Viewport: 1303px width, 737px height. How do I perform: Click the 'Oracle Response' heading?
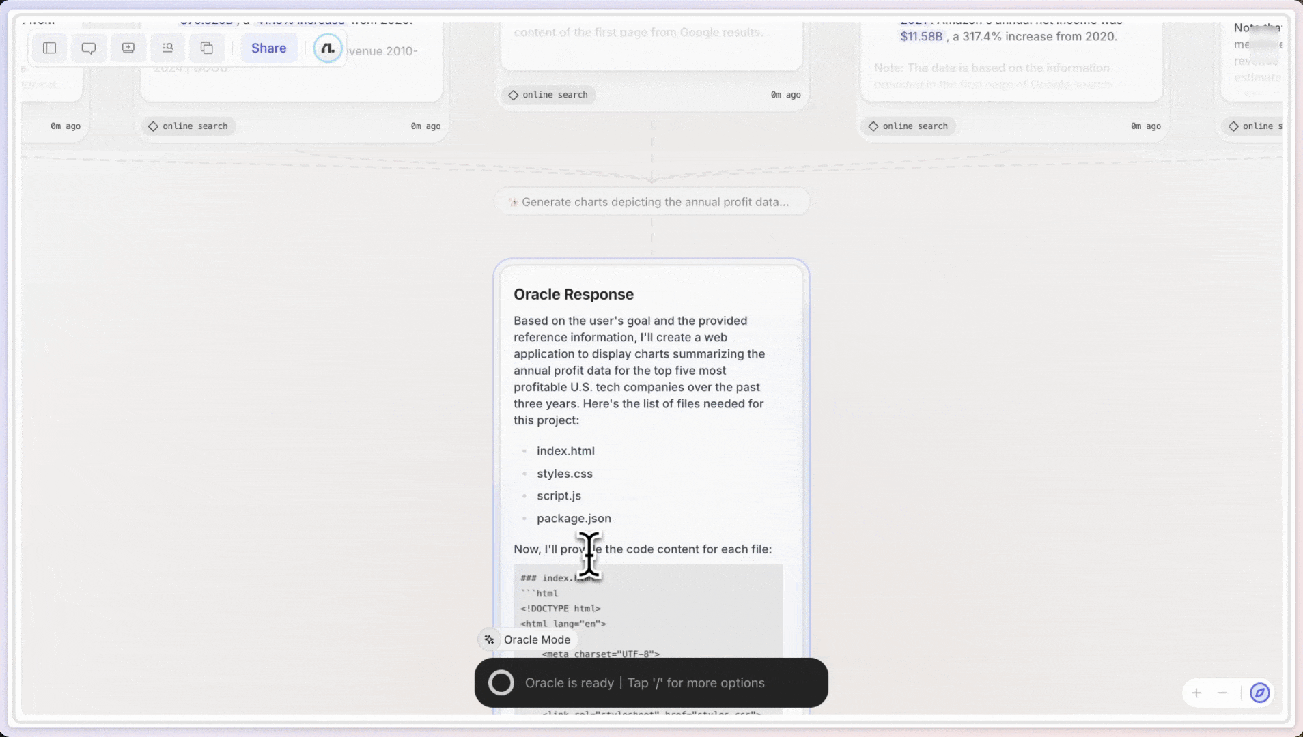(574, 295)
